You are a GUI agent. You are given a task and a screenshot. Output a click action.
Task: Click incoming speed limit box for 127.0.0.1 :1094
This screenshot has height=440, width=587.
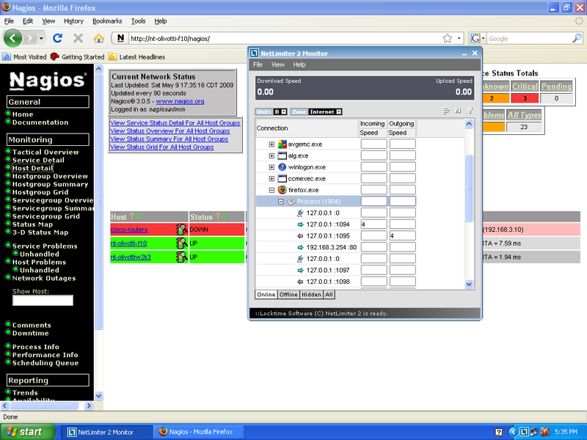pyautogui.click(x=373, y=224)
